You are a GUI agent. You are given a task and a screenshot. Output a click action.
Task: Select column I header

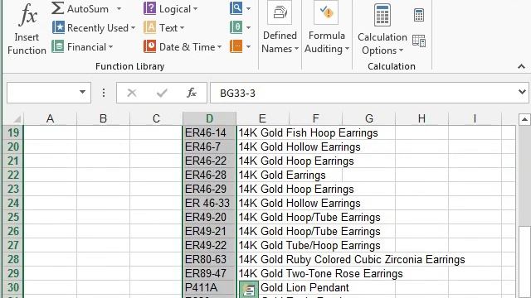475,118
